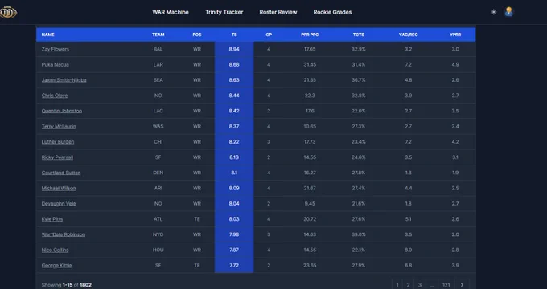This screenshot has width=547, height=289.
Task: Click the site logo icon
Action: point(8,12)
